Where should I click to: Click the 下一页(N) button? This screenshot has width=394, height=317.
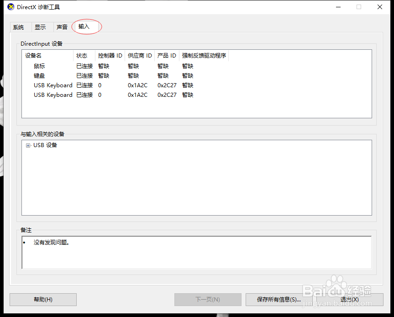click(208, 299)
